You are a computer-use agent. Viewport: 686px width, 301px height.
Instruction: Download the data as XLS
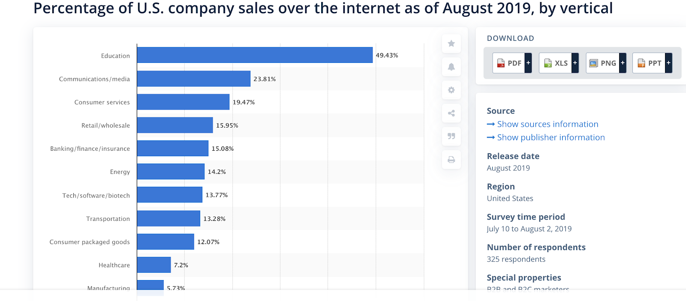(x=556, y=63)
